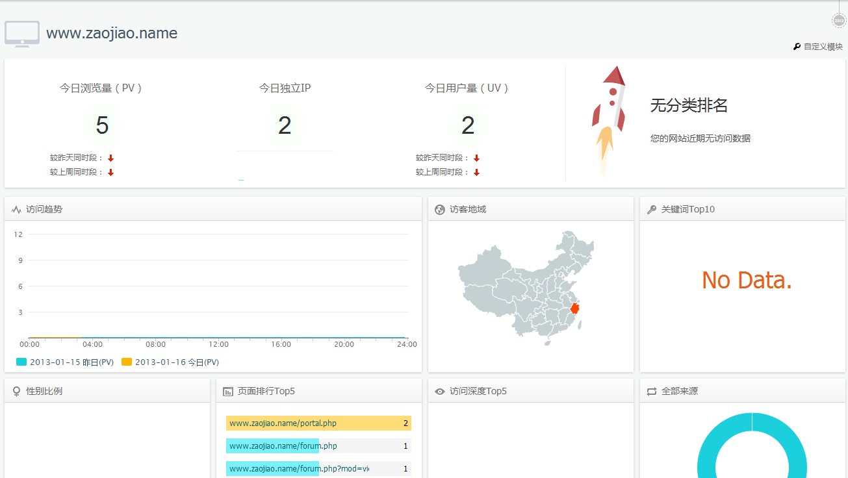Image resolution: width=848 pixels, height=478 pixels.
Task: Click the 性别比例 panel title
Action: 44,392
